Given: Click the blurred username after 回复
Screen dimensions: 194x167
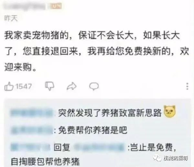Looking at the screenshot, I should (99, 147).
